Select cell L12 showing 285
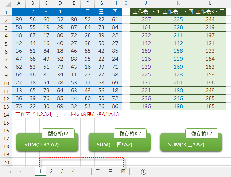231x177 pixels. tap(210, 98)
